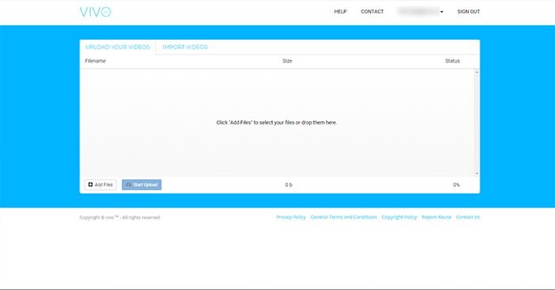555x290 pixels.
Task: Switch to Import Videos tab
Action: [185, 47]
